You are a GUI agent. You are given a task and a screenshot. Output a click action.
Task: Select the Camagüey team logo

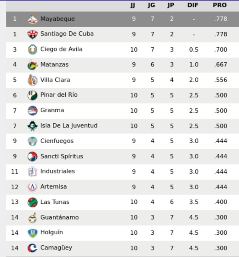pyautogui.click(x=32, y=248)
